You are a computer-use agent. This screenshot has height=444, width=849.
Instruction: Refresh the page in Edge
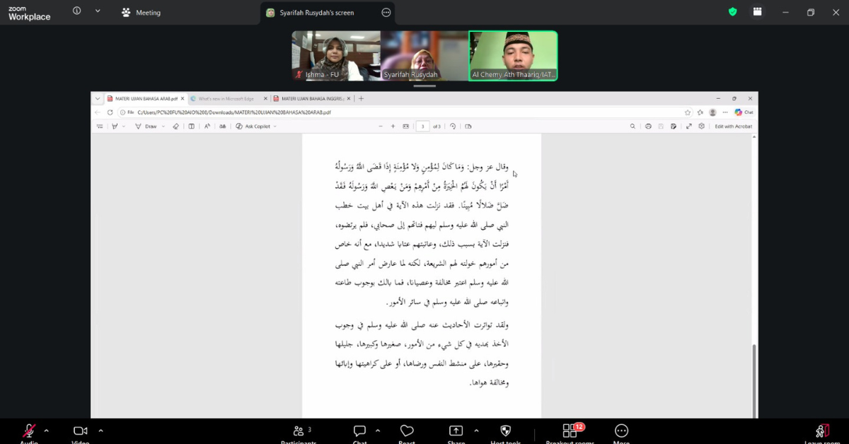[110, 112]
